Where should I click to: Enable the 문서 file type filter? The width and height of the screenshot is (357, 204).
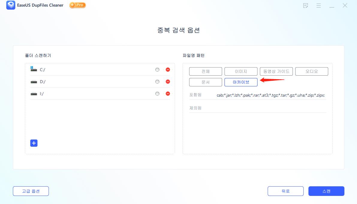[x=205, y=82]
